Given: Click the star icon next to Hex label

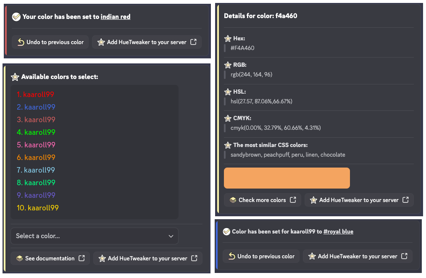Looking at the screenshot, I should coord(228,39).
